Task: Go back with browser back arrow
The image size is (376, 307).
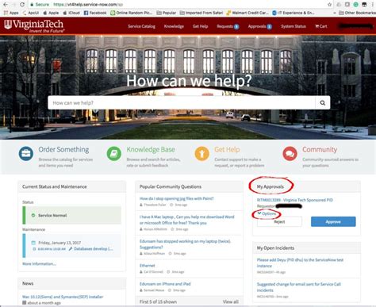Action: (6, 5)
